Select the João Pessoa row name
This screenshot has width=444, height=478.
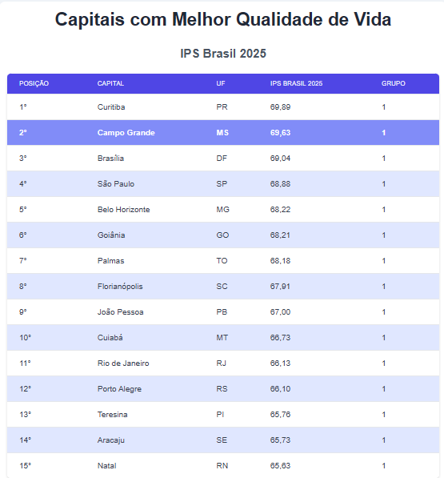120,311
